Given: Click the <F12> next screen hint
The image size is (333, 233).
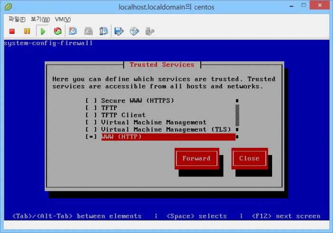Looking at the screenshot, I should (x=286, y=216).
